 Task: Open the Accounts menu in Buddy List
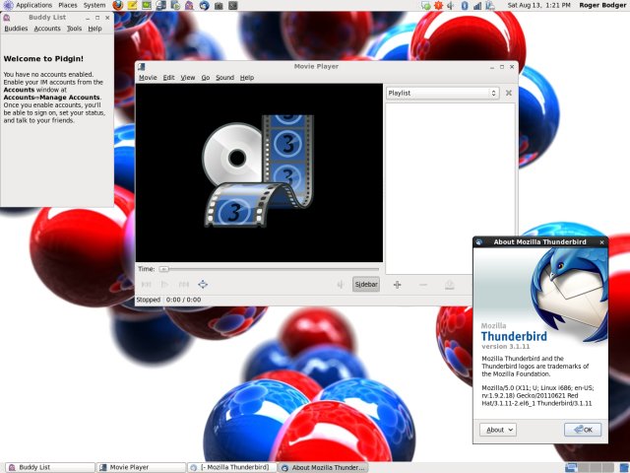click(x=47, y=29)
